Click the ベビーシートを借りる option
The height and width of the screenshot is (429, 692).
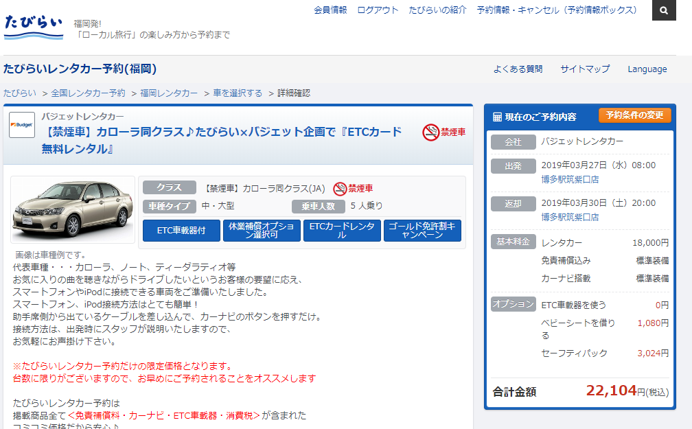point(578,329)
